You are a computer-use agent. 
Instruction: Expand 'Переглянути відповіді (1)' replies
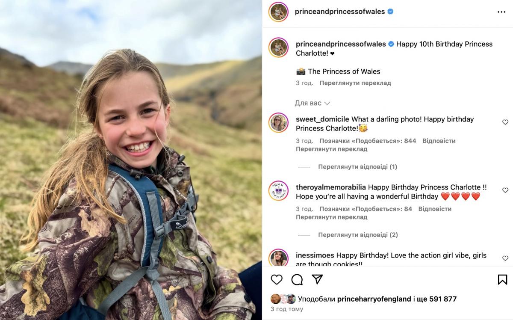[357, 167]
